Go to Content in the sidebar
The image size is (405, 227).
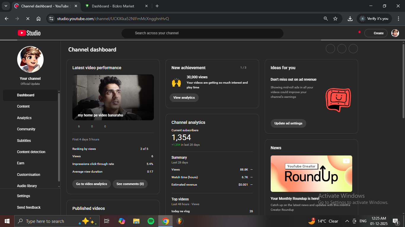pyautogui.click(x=23, y=106)
